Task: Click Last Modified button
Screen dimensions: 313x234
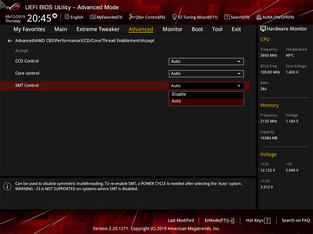Action: pyautogui.click(x=181, y=221)
